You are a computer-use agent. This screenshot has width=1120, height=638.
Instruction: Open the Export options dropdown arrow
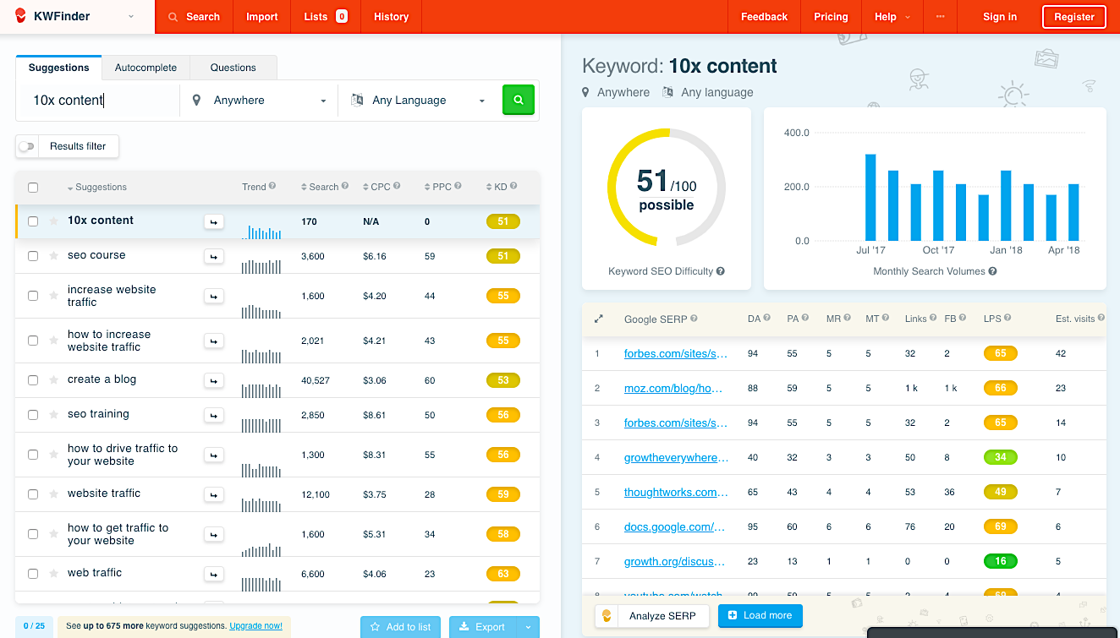point(528,627)
